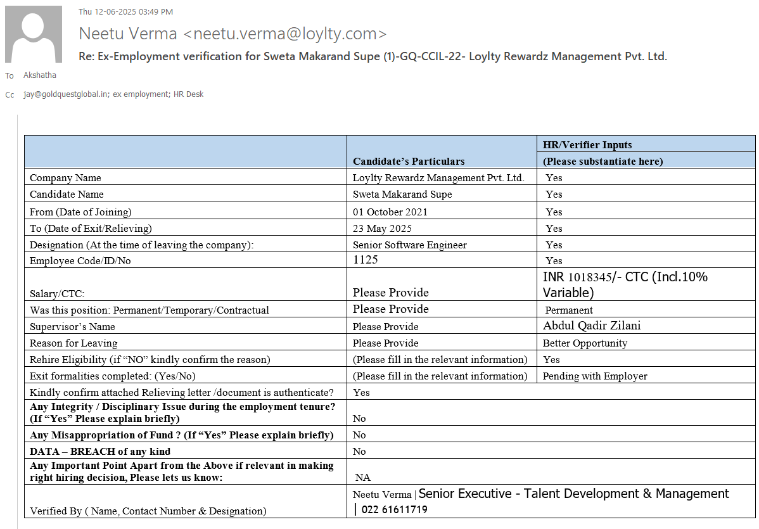The height and width of the screenshot is (529, 759).
Task: Click the 'Senior Software Engineer' designation cell
Action: [x=410, y=245]
